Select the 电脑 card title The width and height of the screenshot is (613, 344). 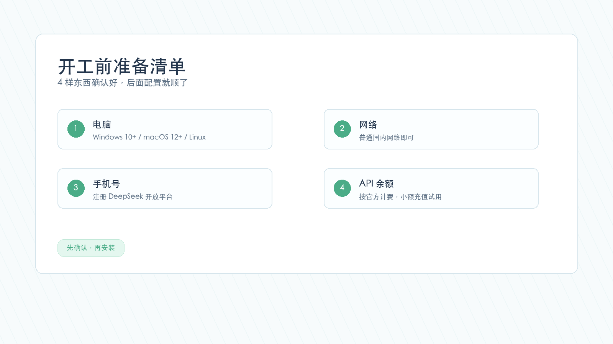(102, 125)
